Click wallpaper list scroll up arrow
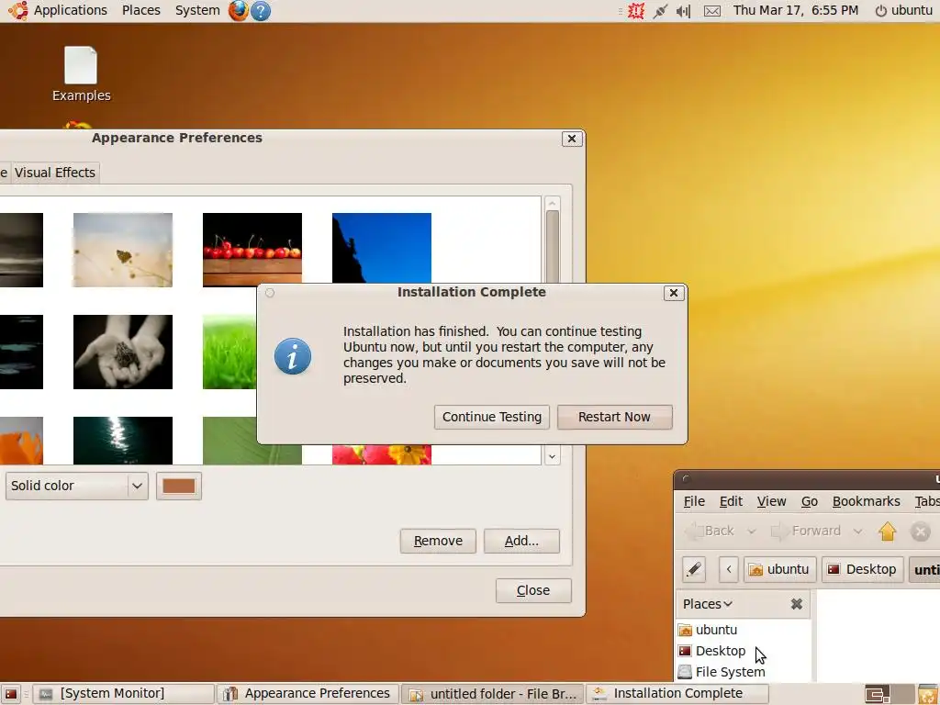The height and width of the screenshot is (705, 940). click(552, 203)
